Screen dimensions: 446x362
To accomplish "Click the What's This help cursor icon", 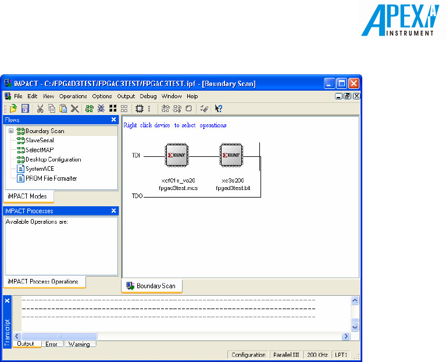I will tap(219, 109).
